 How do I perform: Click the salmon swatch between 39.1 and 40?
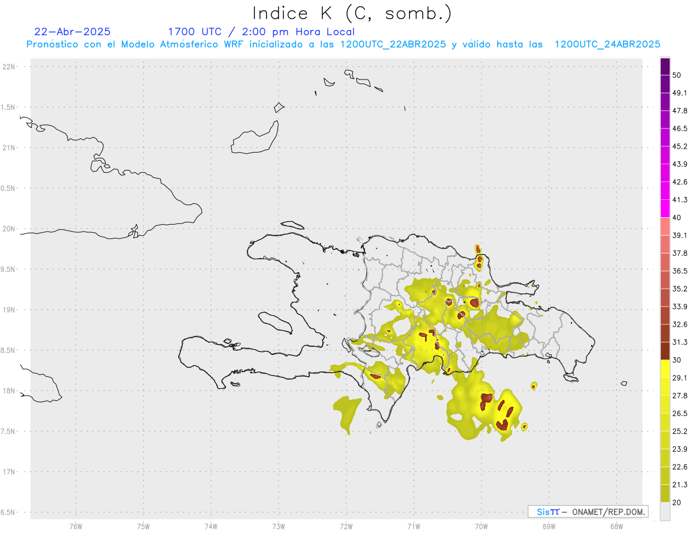coord(665,227)
